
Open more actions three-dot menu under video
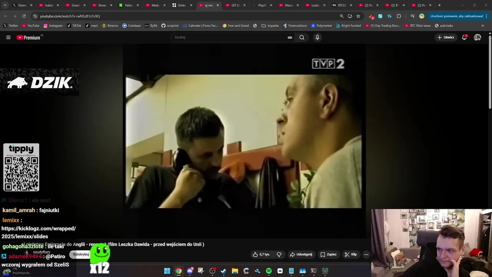(366, 254)
